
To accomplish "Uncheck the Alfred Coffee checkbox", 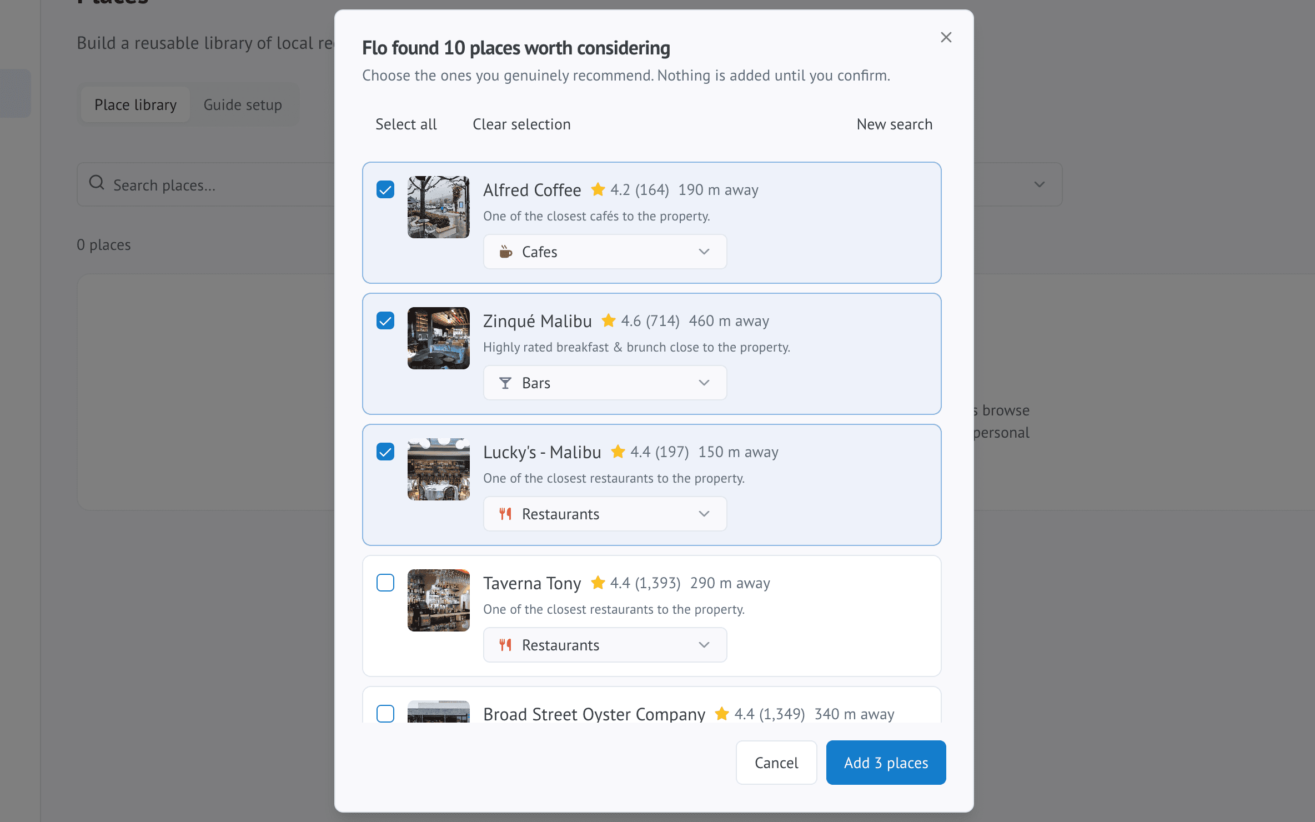I will tap(385, 189).
